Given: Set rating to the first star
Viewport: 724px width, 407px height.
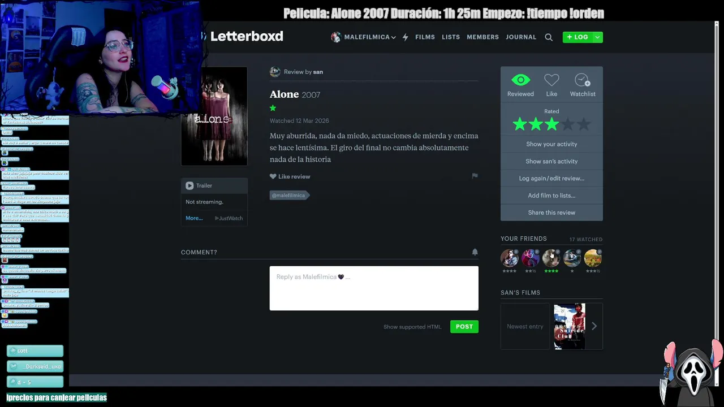Looking at the screenshot, I should point(520,124).
